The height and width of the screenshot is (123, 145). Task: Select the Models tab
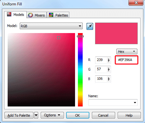click(x=16, y=15)
